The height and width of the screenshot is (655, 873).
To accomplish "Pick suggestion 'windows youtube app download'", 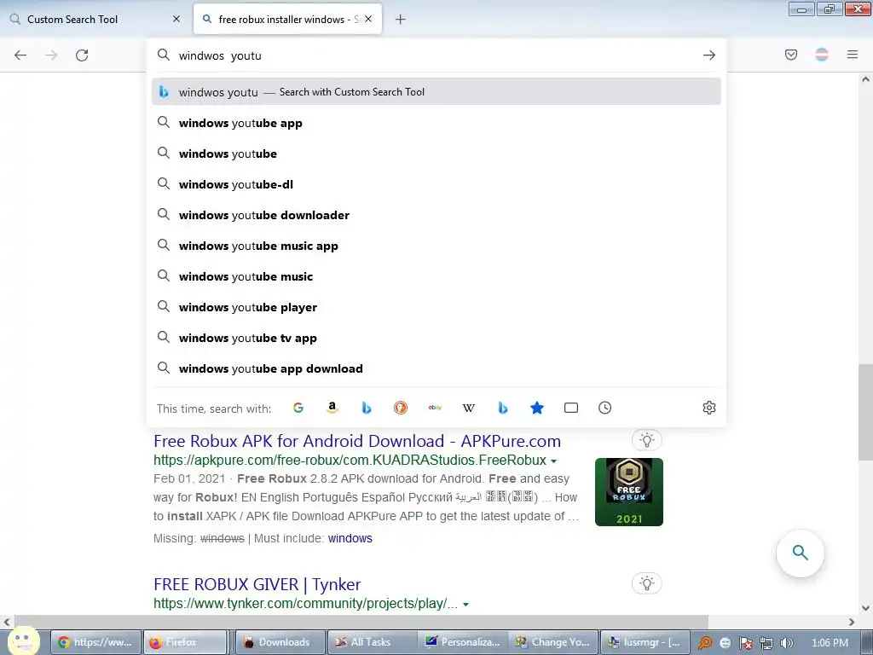I will tap(436, 368).
